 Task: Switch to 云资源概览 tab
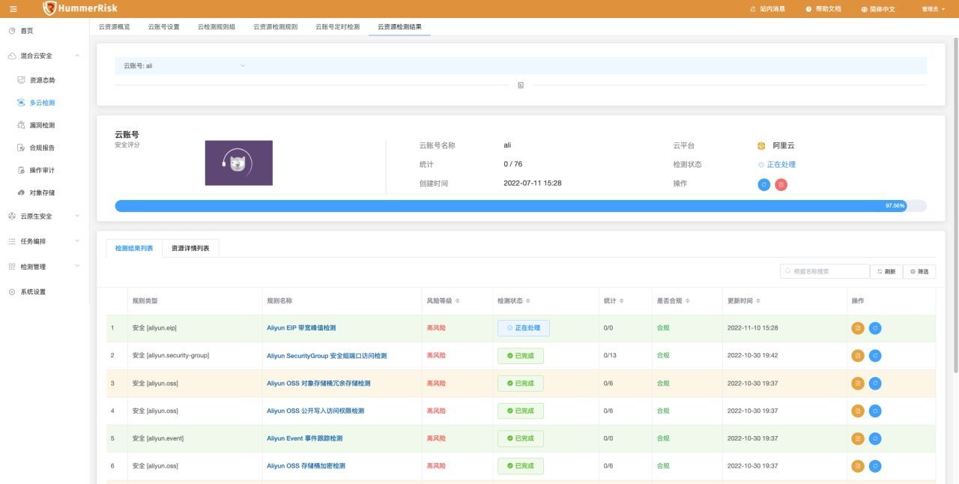(114, 26)
